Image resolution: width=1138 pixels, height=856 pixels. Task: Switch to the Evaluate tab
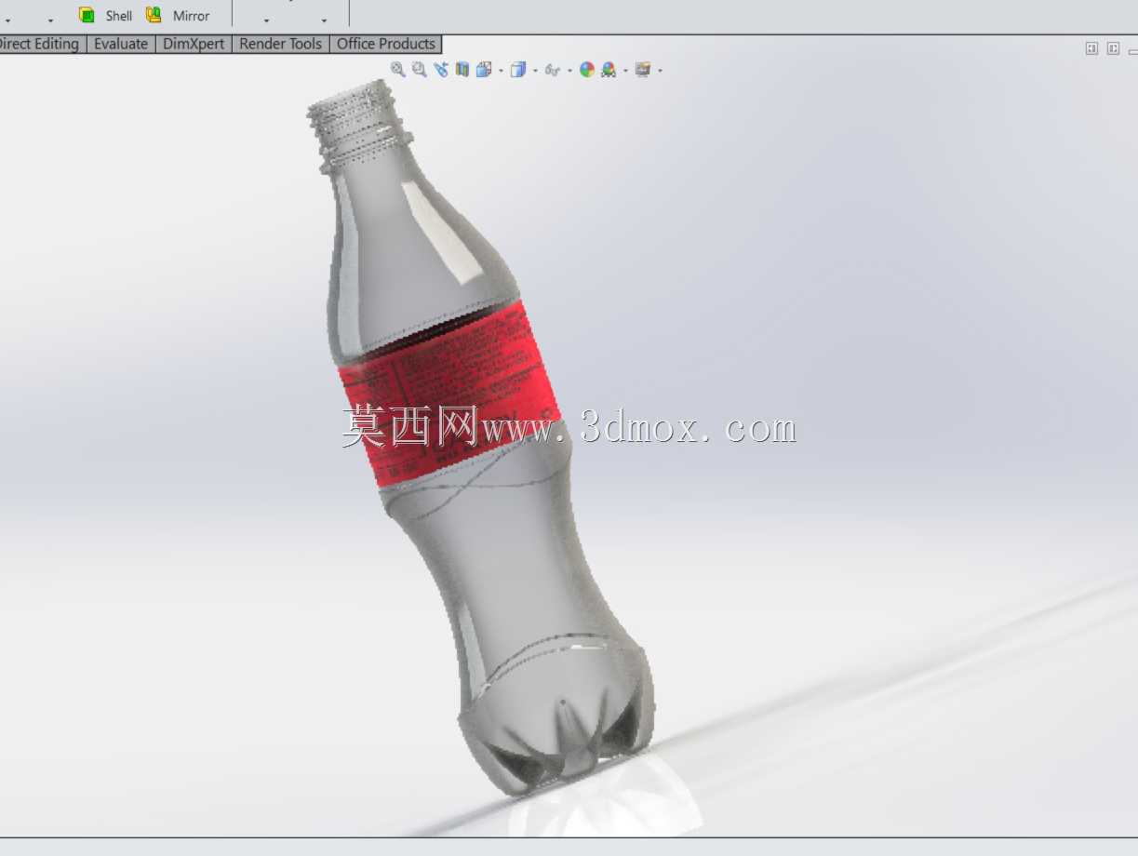[121, 44]
